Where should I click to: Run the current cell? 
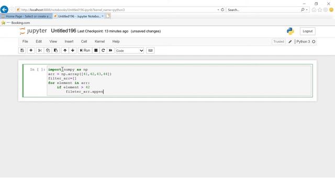pos(85,51)
